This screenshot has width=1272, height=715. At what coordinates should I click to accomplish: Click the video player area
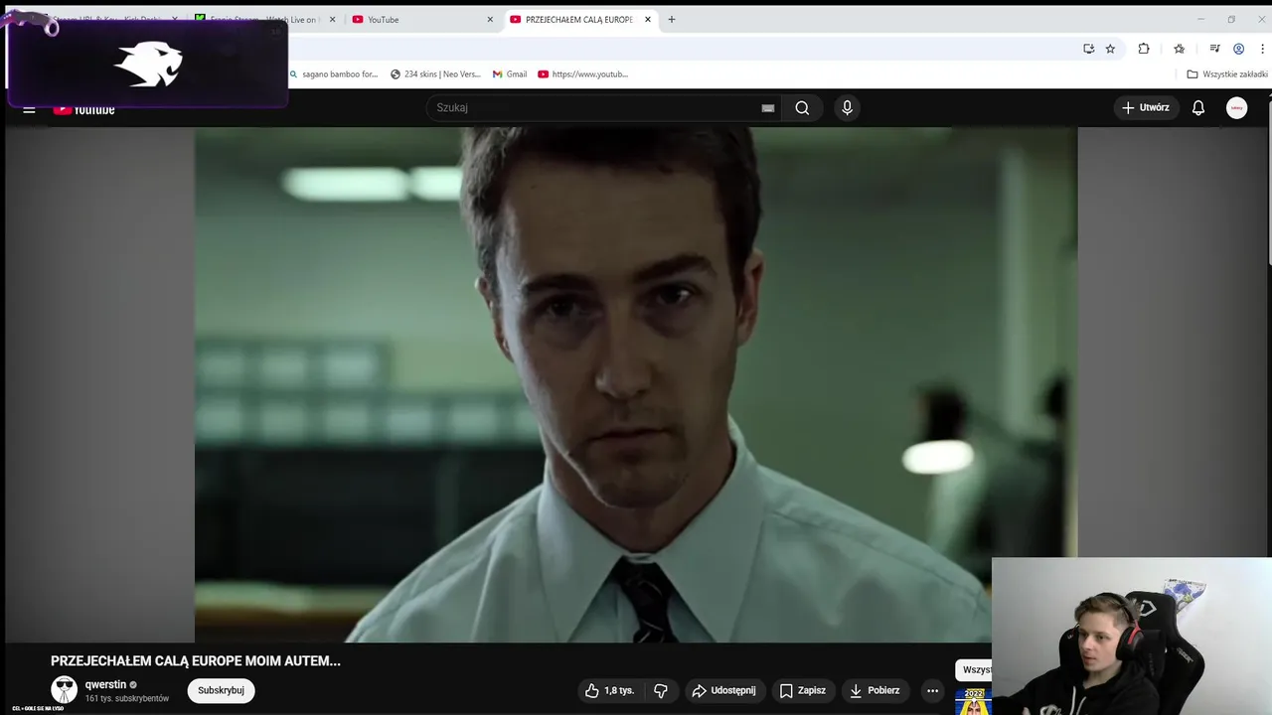(636, 384)
